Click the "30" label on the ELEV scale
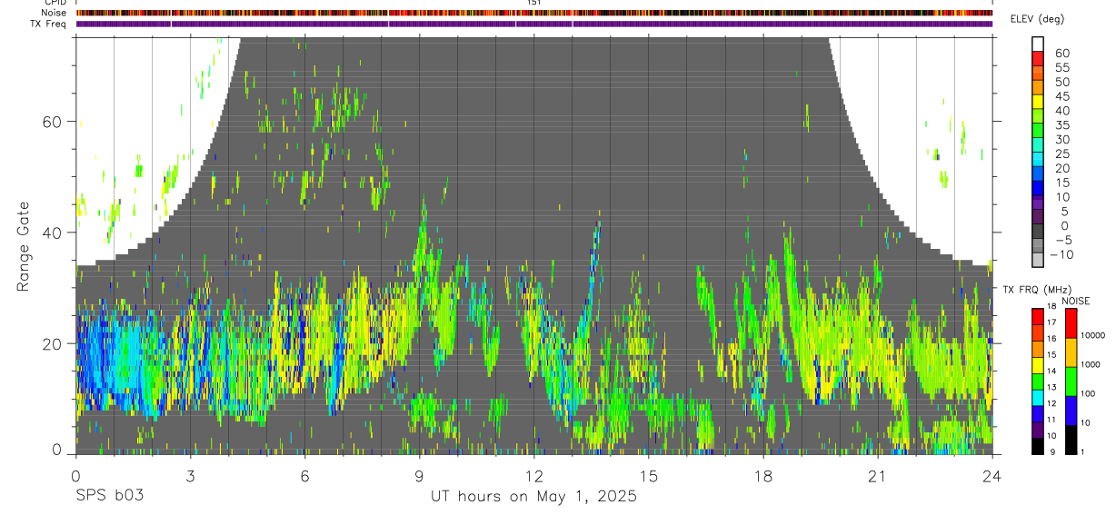1116x515 pixels. (x=1061, y=139)
